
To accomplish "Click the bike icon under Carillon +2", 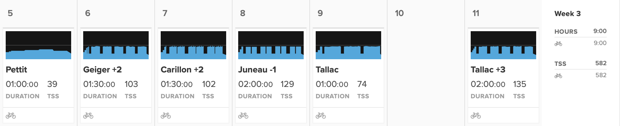I will 166,116.
